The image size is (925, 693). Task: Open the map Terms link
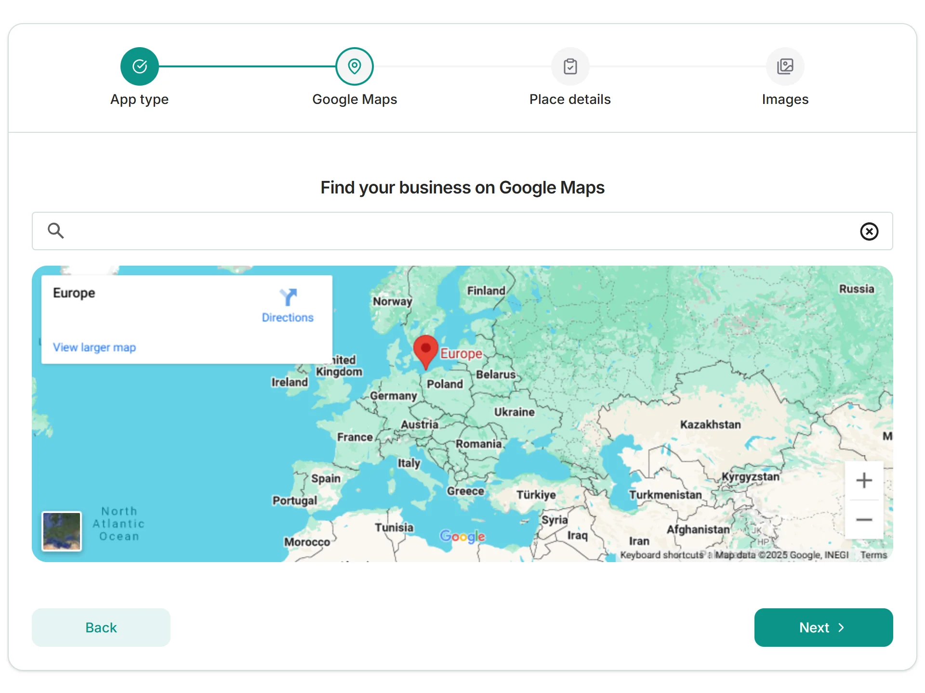pyautogui.click(x=874, y=555)
